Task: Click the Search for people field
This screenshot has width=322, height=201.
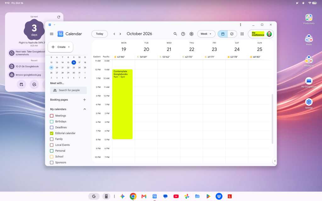Action: click(x=68, y=90)
